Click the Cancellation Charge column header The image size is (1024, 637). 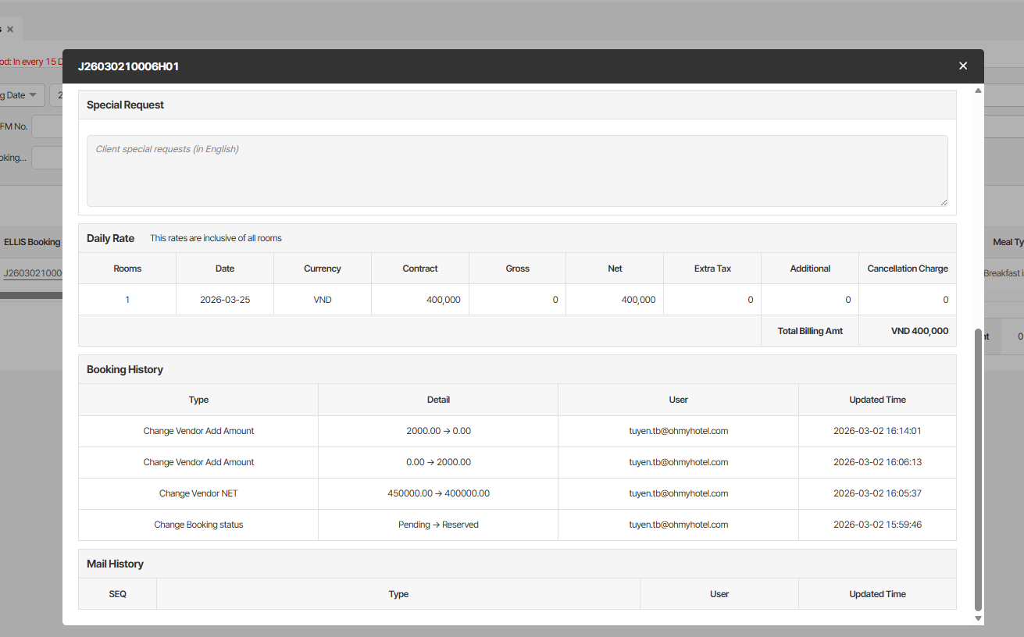click(x=907, y=269)
